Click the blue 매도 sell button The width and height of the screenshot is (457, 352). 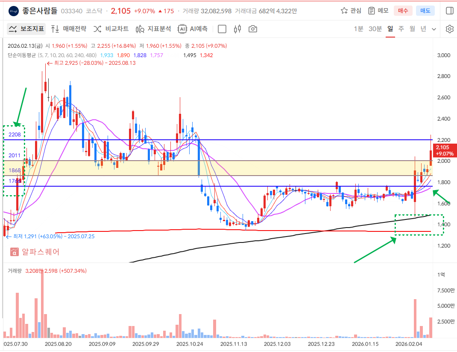point(425,11)
